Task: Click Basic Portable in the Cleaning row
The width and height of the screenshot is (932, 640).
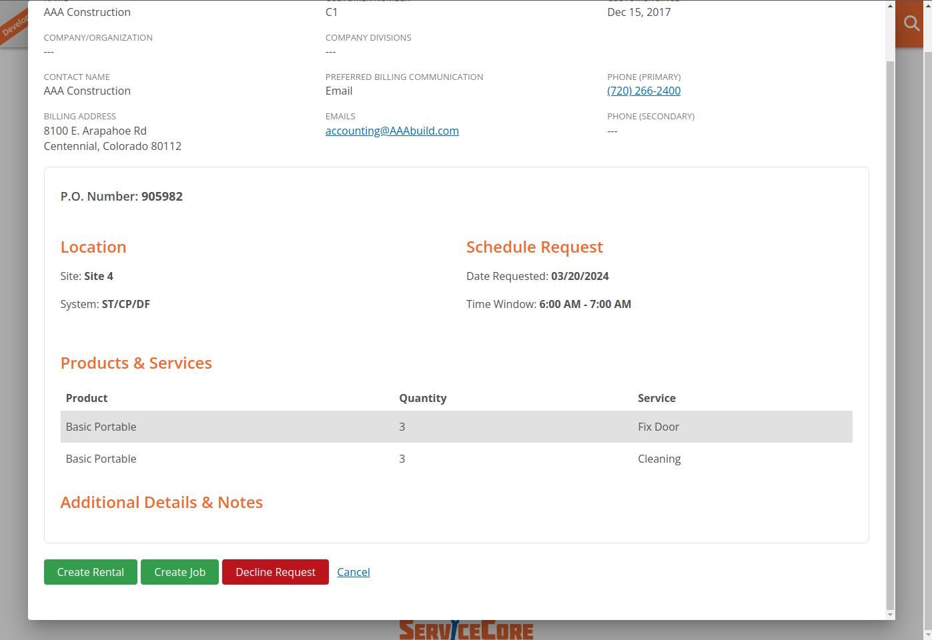Action: pyautogui.click(x=101, y=459)
